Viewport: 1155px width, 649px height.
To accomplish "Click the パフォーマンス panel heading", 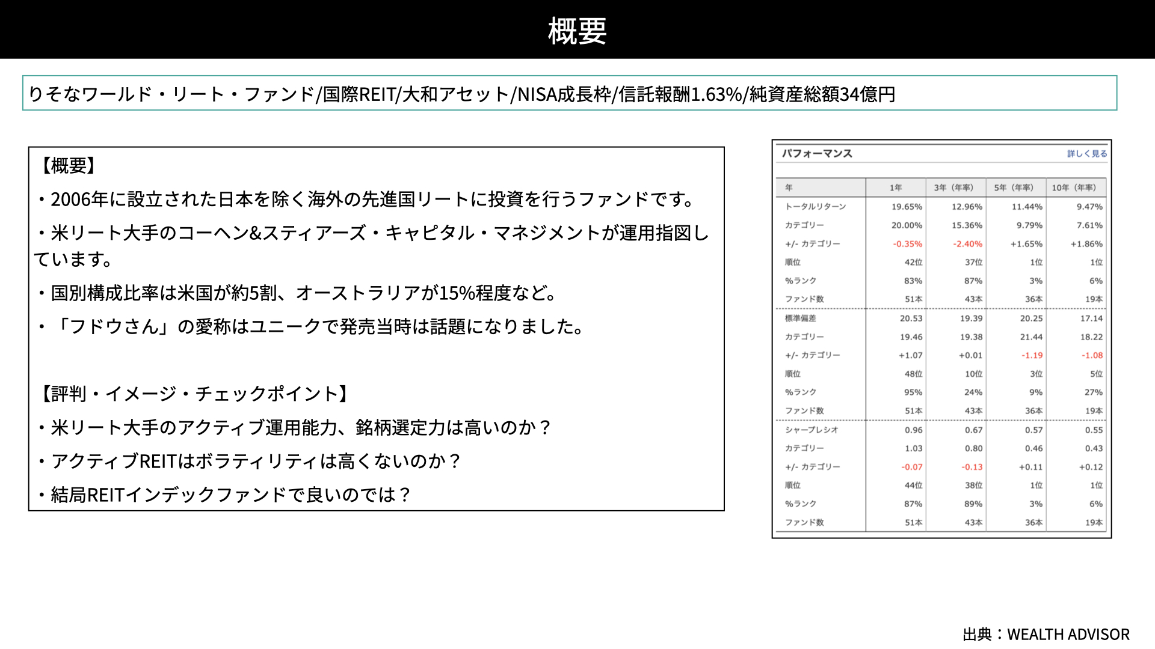I will tap(817, 154).
